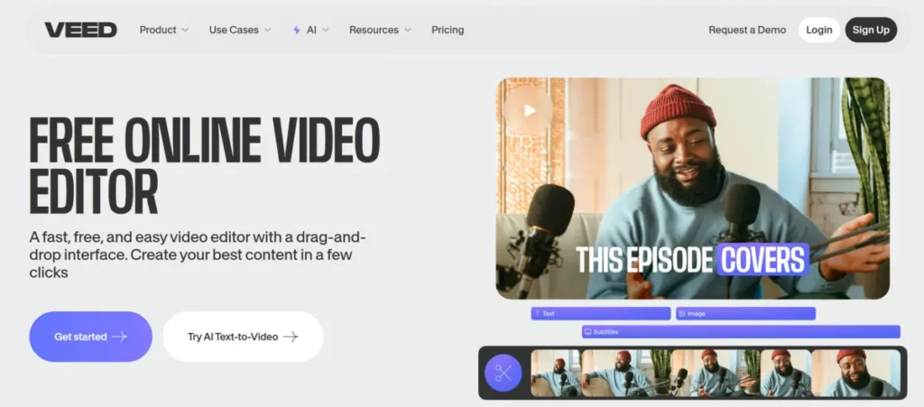Click the Get started button

pos(91,337)
